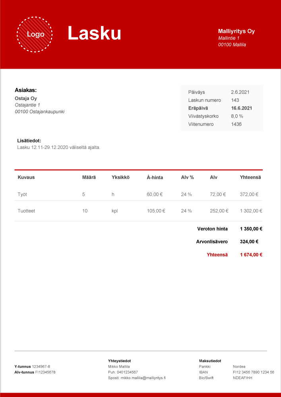Click the Tuotteet row total 1 302,00 €

(x=251, y=211)
